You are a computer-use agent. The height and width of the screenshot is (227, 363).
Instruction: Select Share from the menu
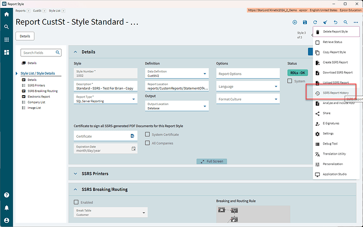click(336, 113)
